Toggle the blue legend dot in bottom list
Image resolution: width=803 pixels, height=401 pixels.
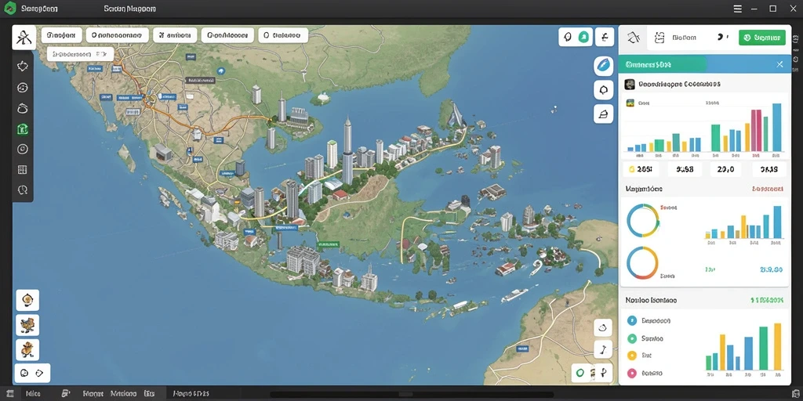point(631,320)
